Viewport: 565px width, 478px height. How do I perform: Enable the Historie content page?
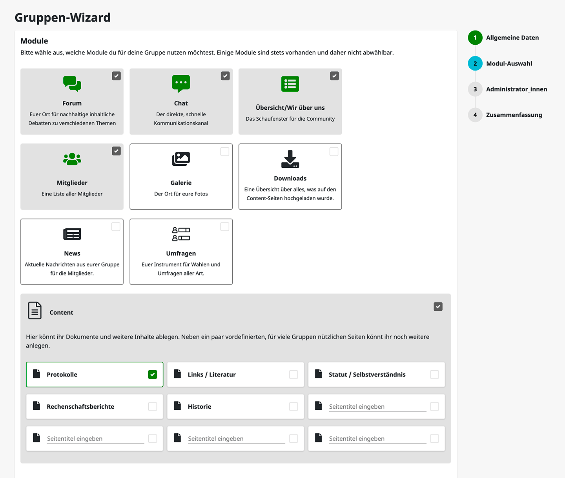click(293, 407)
